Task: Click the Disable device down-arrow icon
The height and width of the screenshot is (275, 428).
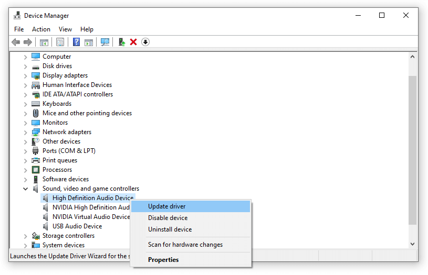Action: (145, 42)
